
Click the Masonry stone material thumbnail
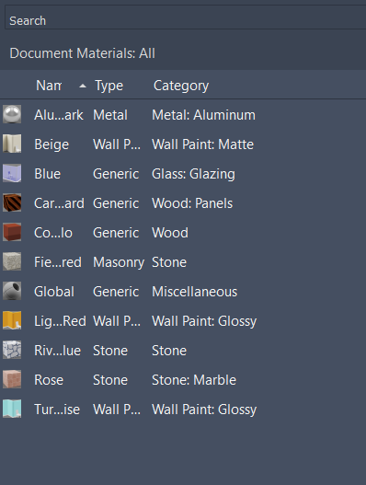coord(12,261)
